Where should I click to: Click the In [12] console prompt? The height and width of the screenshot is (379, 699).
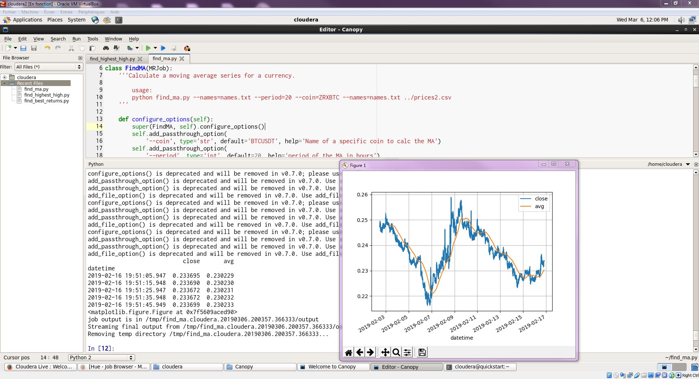101,348
